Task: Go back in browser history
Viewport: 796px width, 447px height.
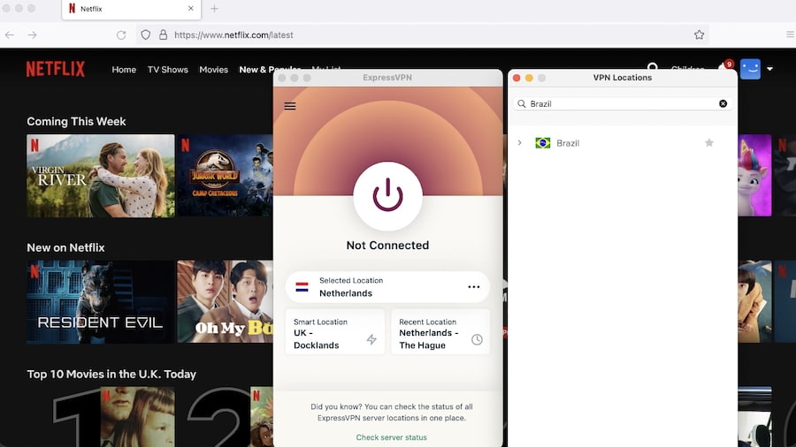Action: coord(10,35)
